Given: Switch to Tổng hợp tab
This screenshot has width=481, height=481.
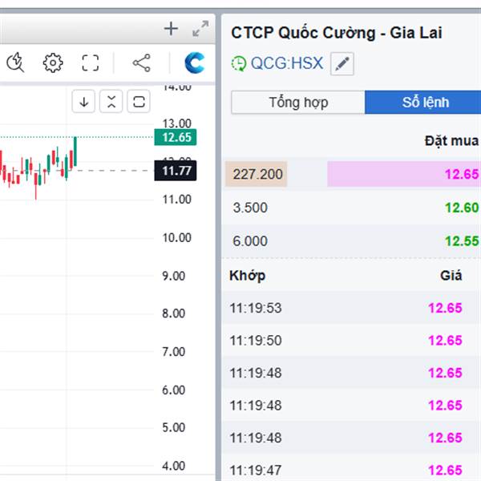Looking at the screenshot, I should point(298,103).
